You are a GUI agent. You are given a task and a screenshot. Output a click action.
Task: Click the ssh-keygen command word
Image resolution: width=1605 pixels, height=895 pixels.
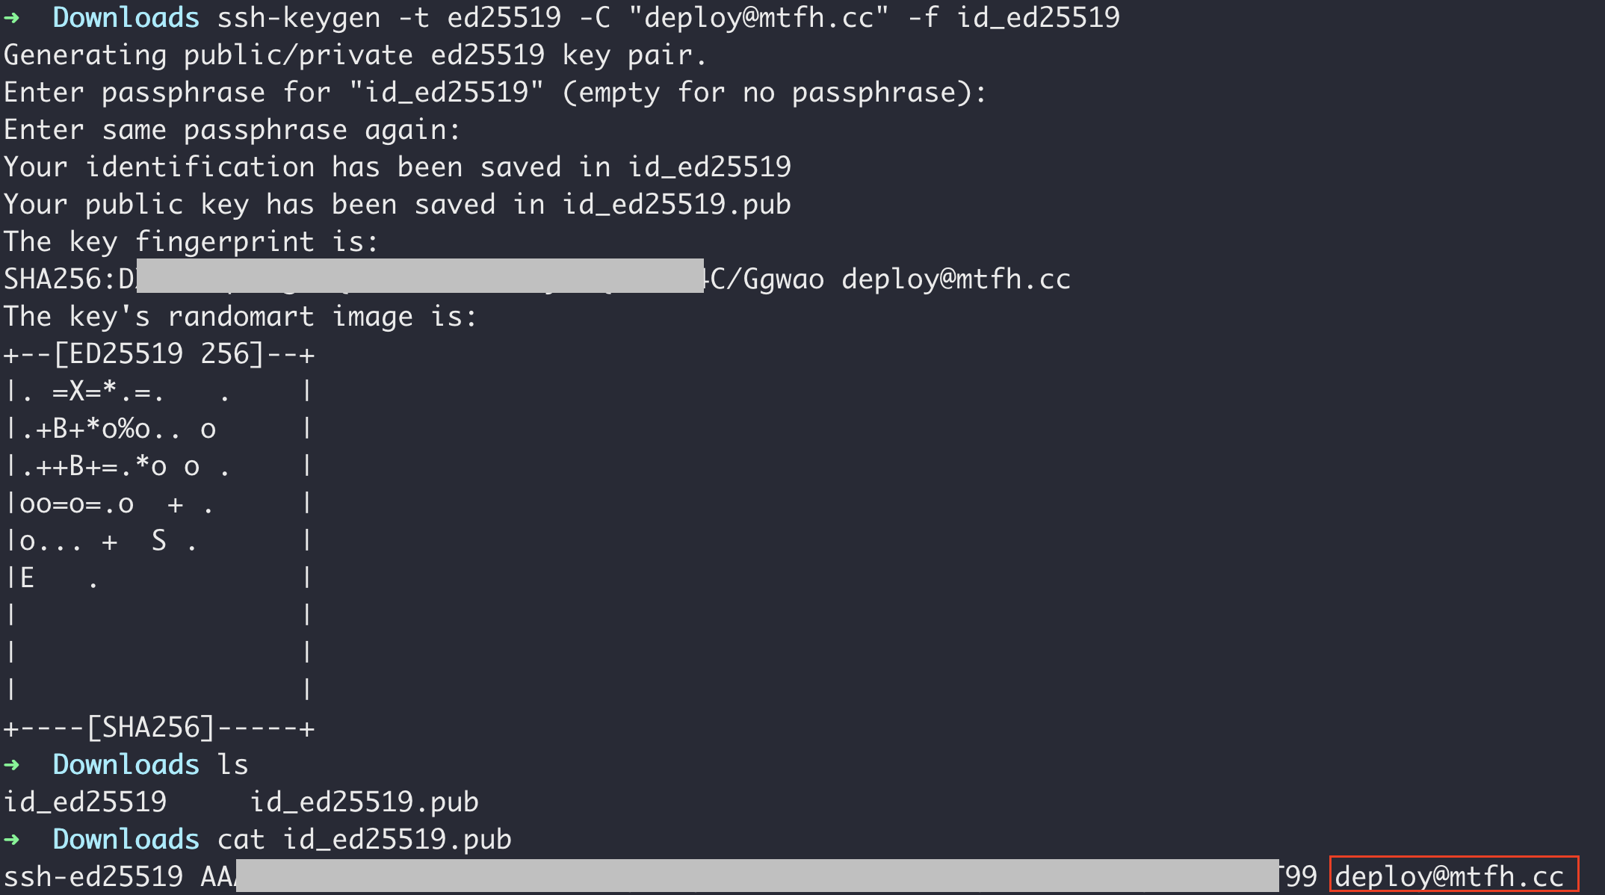coord(298,18)
